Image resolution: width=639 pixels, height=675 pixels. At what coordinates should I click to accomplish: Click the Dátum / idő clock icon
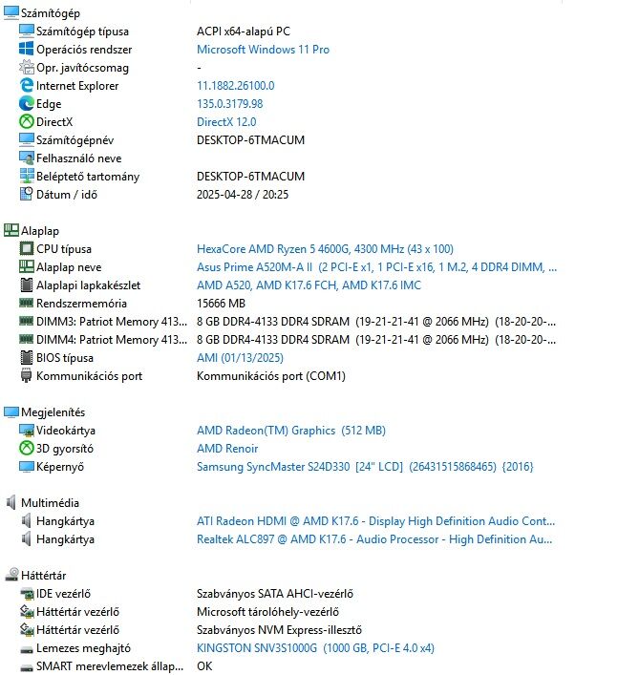(x=26, y=194)
